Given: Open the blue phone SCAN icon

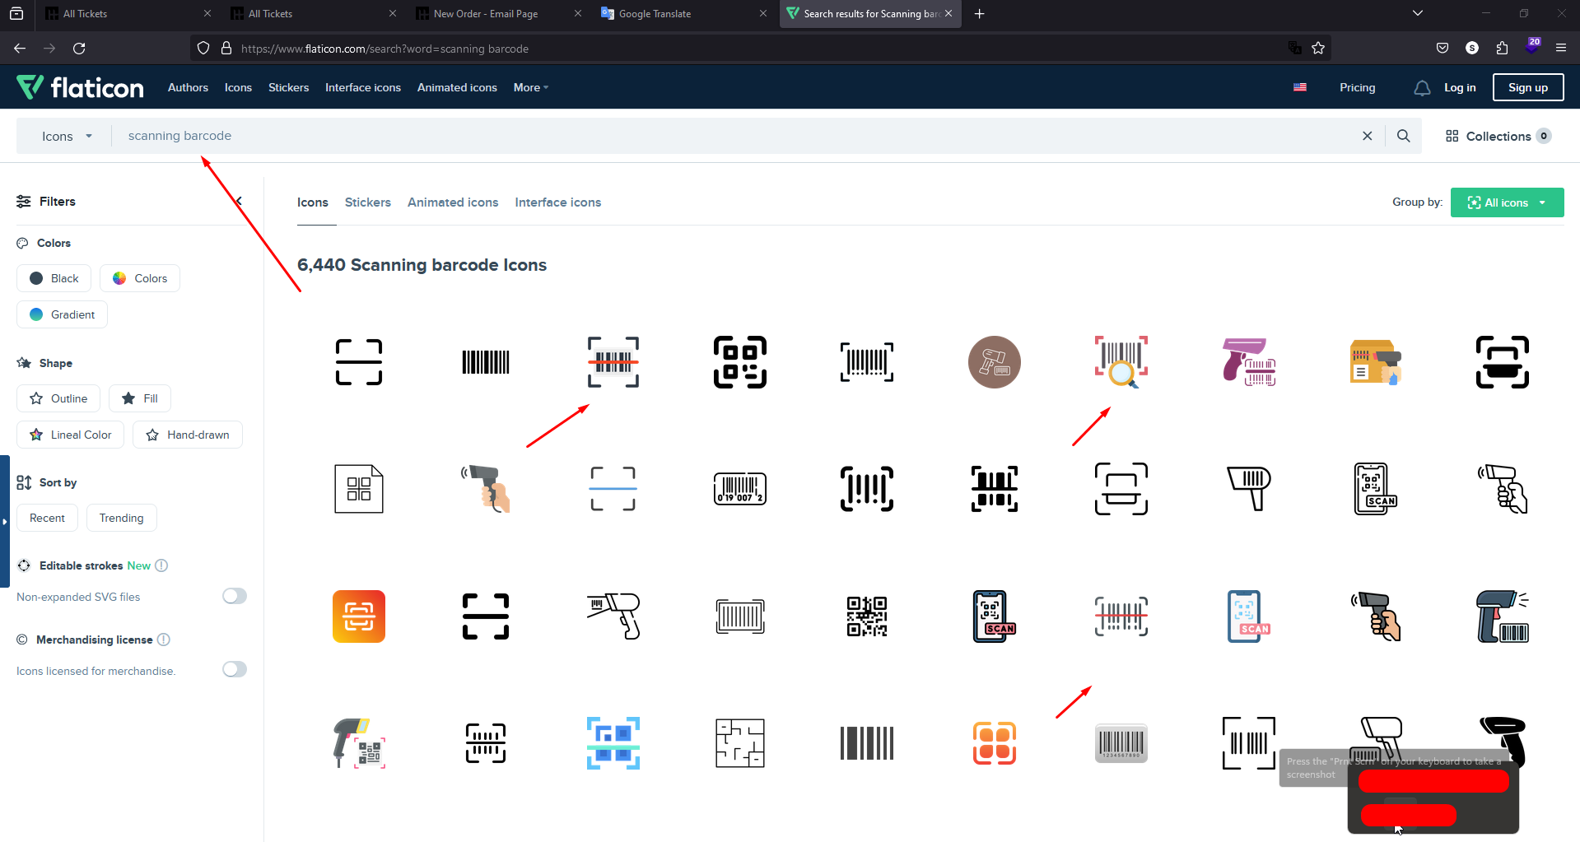Looking at the screenshot, I should (x=1248, y=616).
